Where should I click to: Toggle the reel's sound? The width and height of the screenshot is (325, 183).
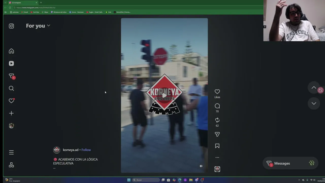pos(201,166)
